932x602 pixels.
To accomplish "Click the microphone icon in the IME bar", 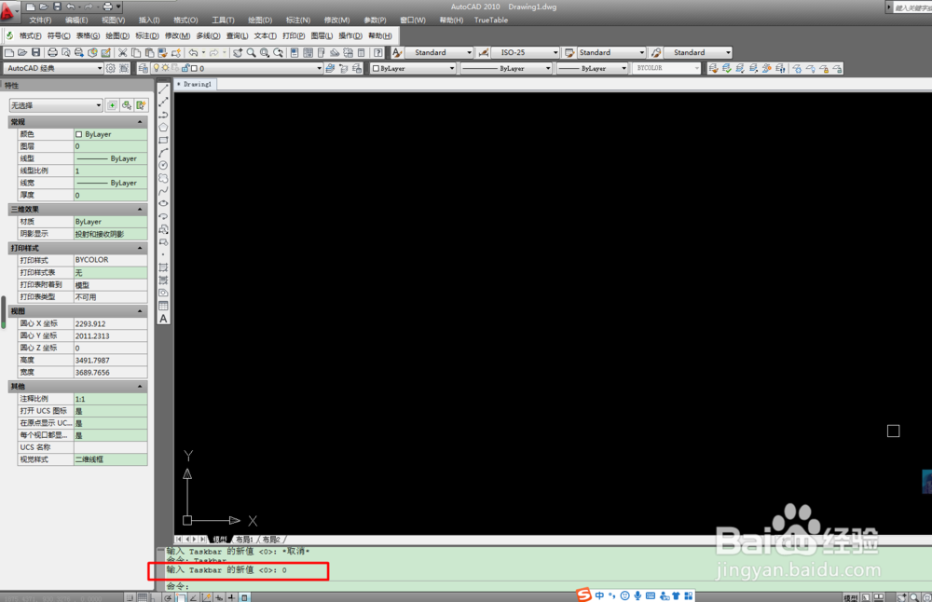I will click(637, 595).
